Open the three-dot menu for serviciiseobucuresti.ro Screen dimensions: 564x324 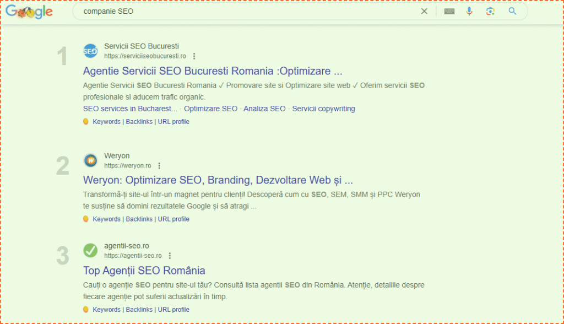point(194,56)
